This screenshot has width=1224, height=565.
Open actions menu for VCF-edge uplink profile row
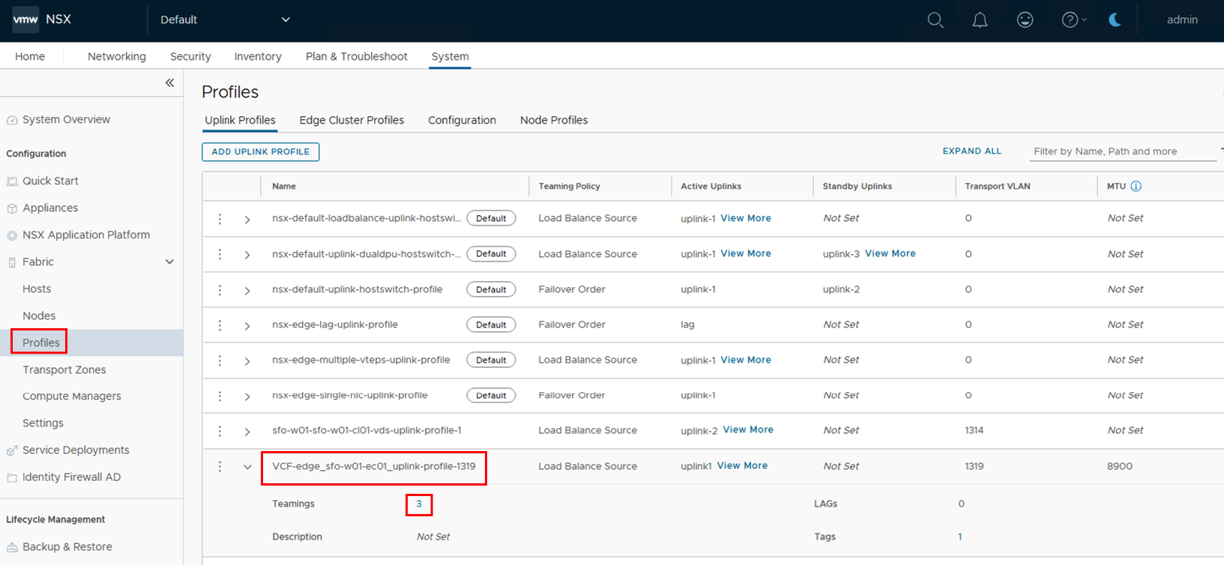220,467
